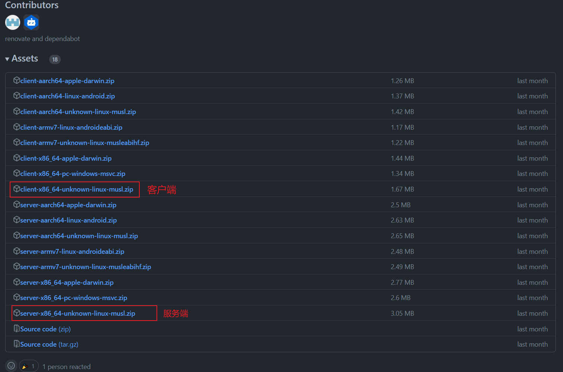Collapse the Assets section triangle
563x372 pixels.
[7, 59]
